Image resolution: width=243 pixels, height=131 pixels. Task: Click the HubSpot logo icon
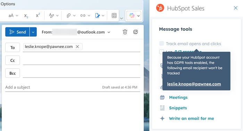point(160,8)
